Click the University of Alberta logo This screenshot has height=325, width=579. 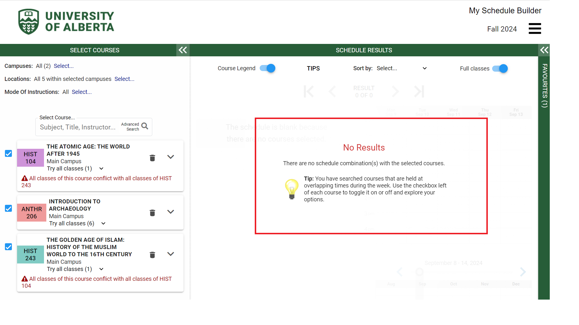click(x=66, y=22)
